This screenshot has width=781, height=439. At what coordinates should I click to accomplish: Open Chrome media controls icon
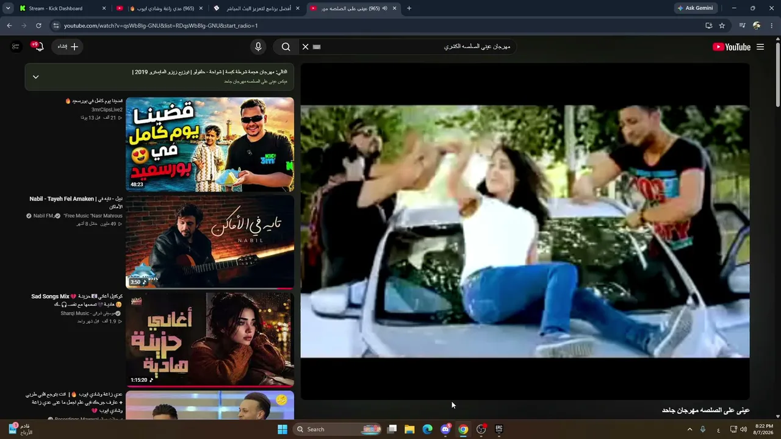742,26
